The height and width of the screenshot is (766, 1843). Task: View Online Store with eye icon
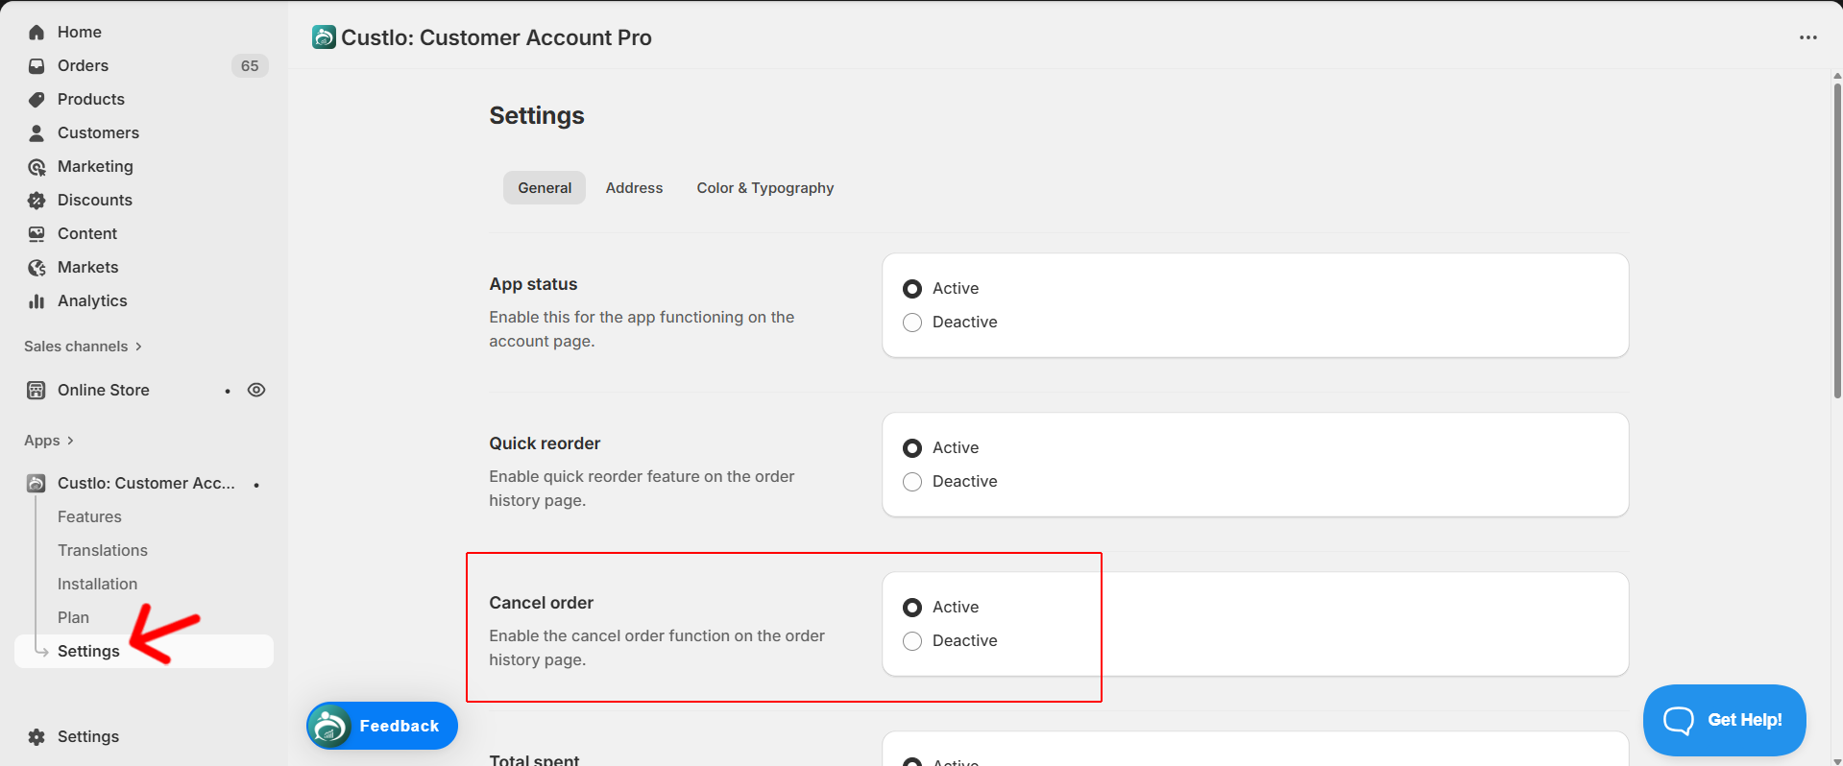click(256, 391)
